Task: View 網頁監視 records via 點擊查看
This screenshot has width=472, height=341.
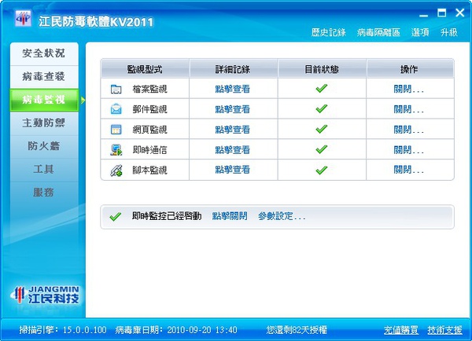Action: pos(232,130)
